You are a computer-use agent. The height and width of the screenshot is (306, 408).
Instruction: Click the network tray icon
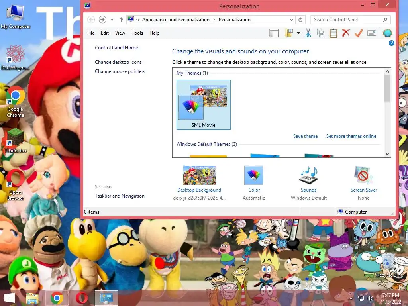[x=361, y=298]
